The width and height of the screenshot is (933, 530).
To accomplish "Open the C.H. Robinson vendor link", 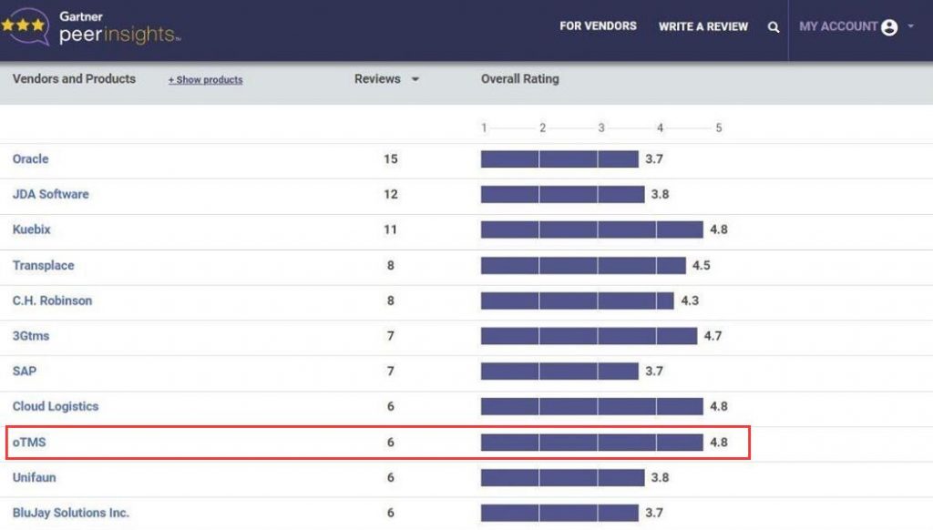I will coord(52,301).
